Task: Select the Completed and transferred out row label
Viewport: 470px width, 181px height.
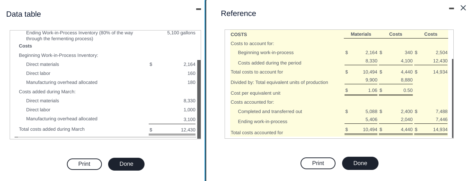Action: point(270,112)
